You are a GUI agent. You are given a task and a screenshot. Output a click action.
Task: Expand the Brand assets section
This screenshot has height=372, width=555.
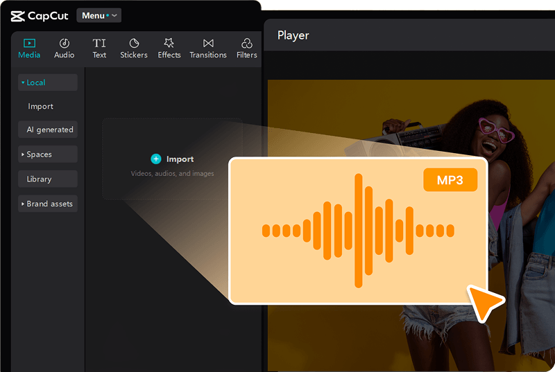click(48, 204)
